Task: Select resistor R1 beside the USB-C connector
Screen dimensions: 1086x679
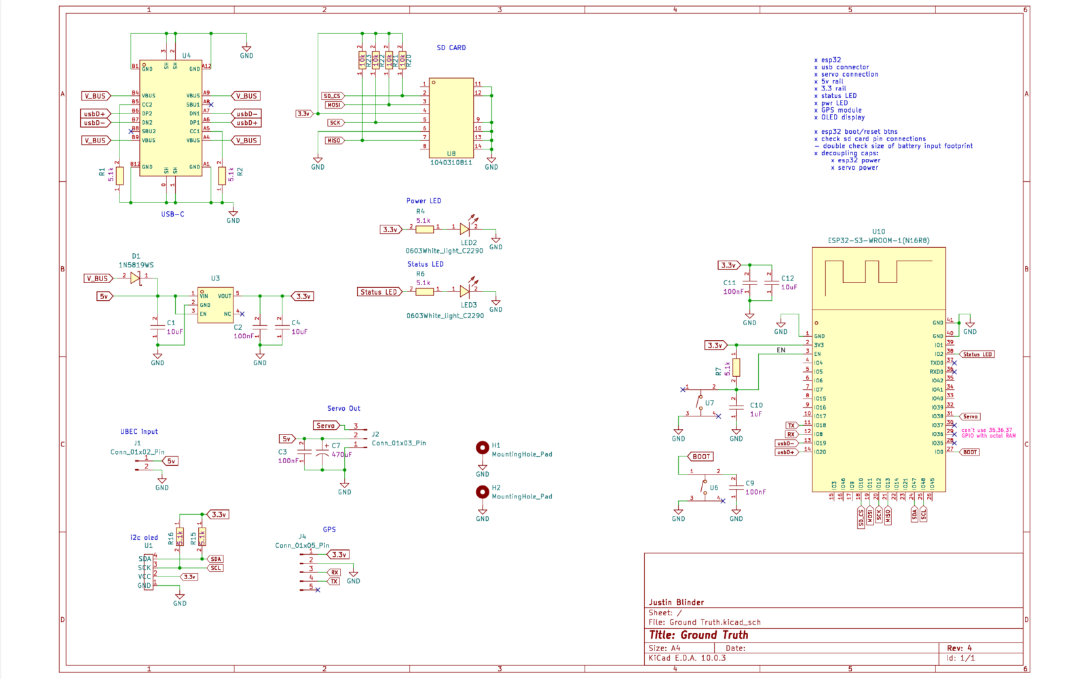Action: pyautogui.click(x=119, y=176)
